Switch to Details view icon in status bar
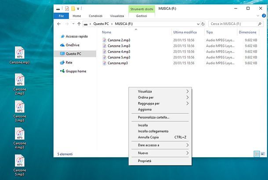 coord(257,154)
